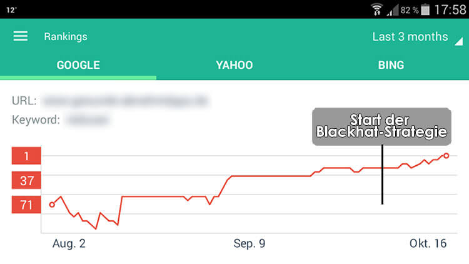Screen dimensions: 469x264
Task: Select the first data point on chart
Action: [52, 204]
